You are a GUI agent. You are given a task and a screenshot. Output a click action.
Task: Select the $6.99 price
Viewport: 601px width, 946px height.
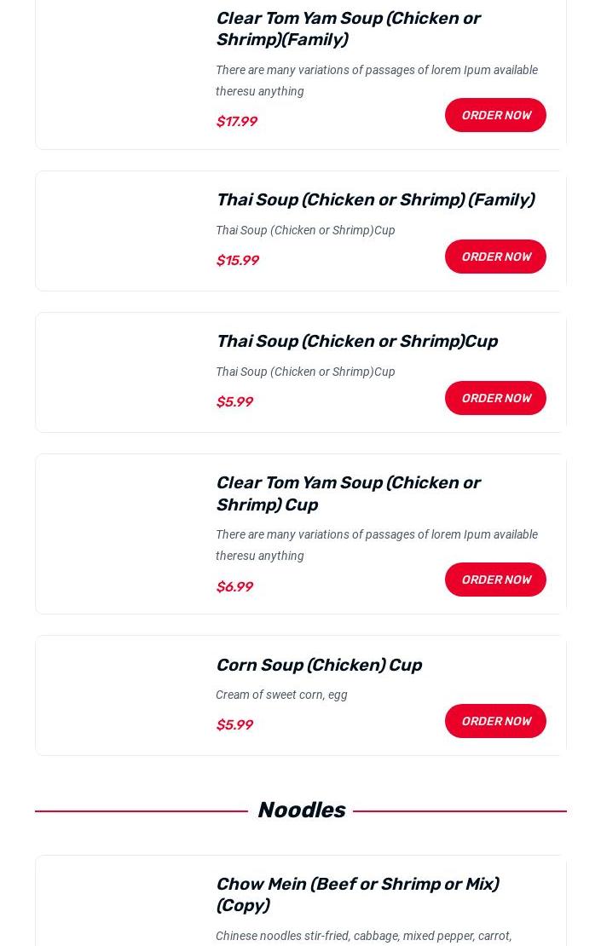coord(234,586)
